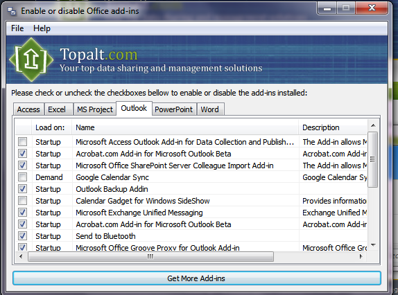Image resolution: width=398 pixels, height=295 pixels.
Task: Click Exchange Unified description cell
Action: [x=334, y=213]
